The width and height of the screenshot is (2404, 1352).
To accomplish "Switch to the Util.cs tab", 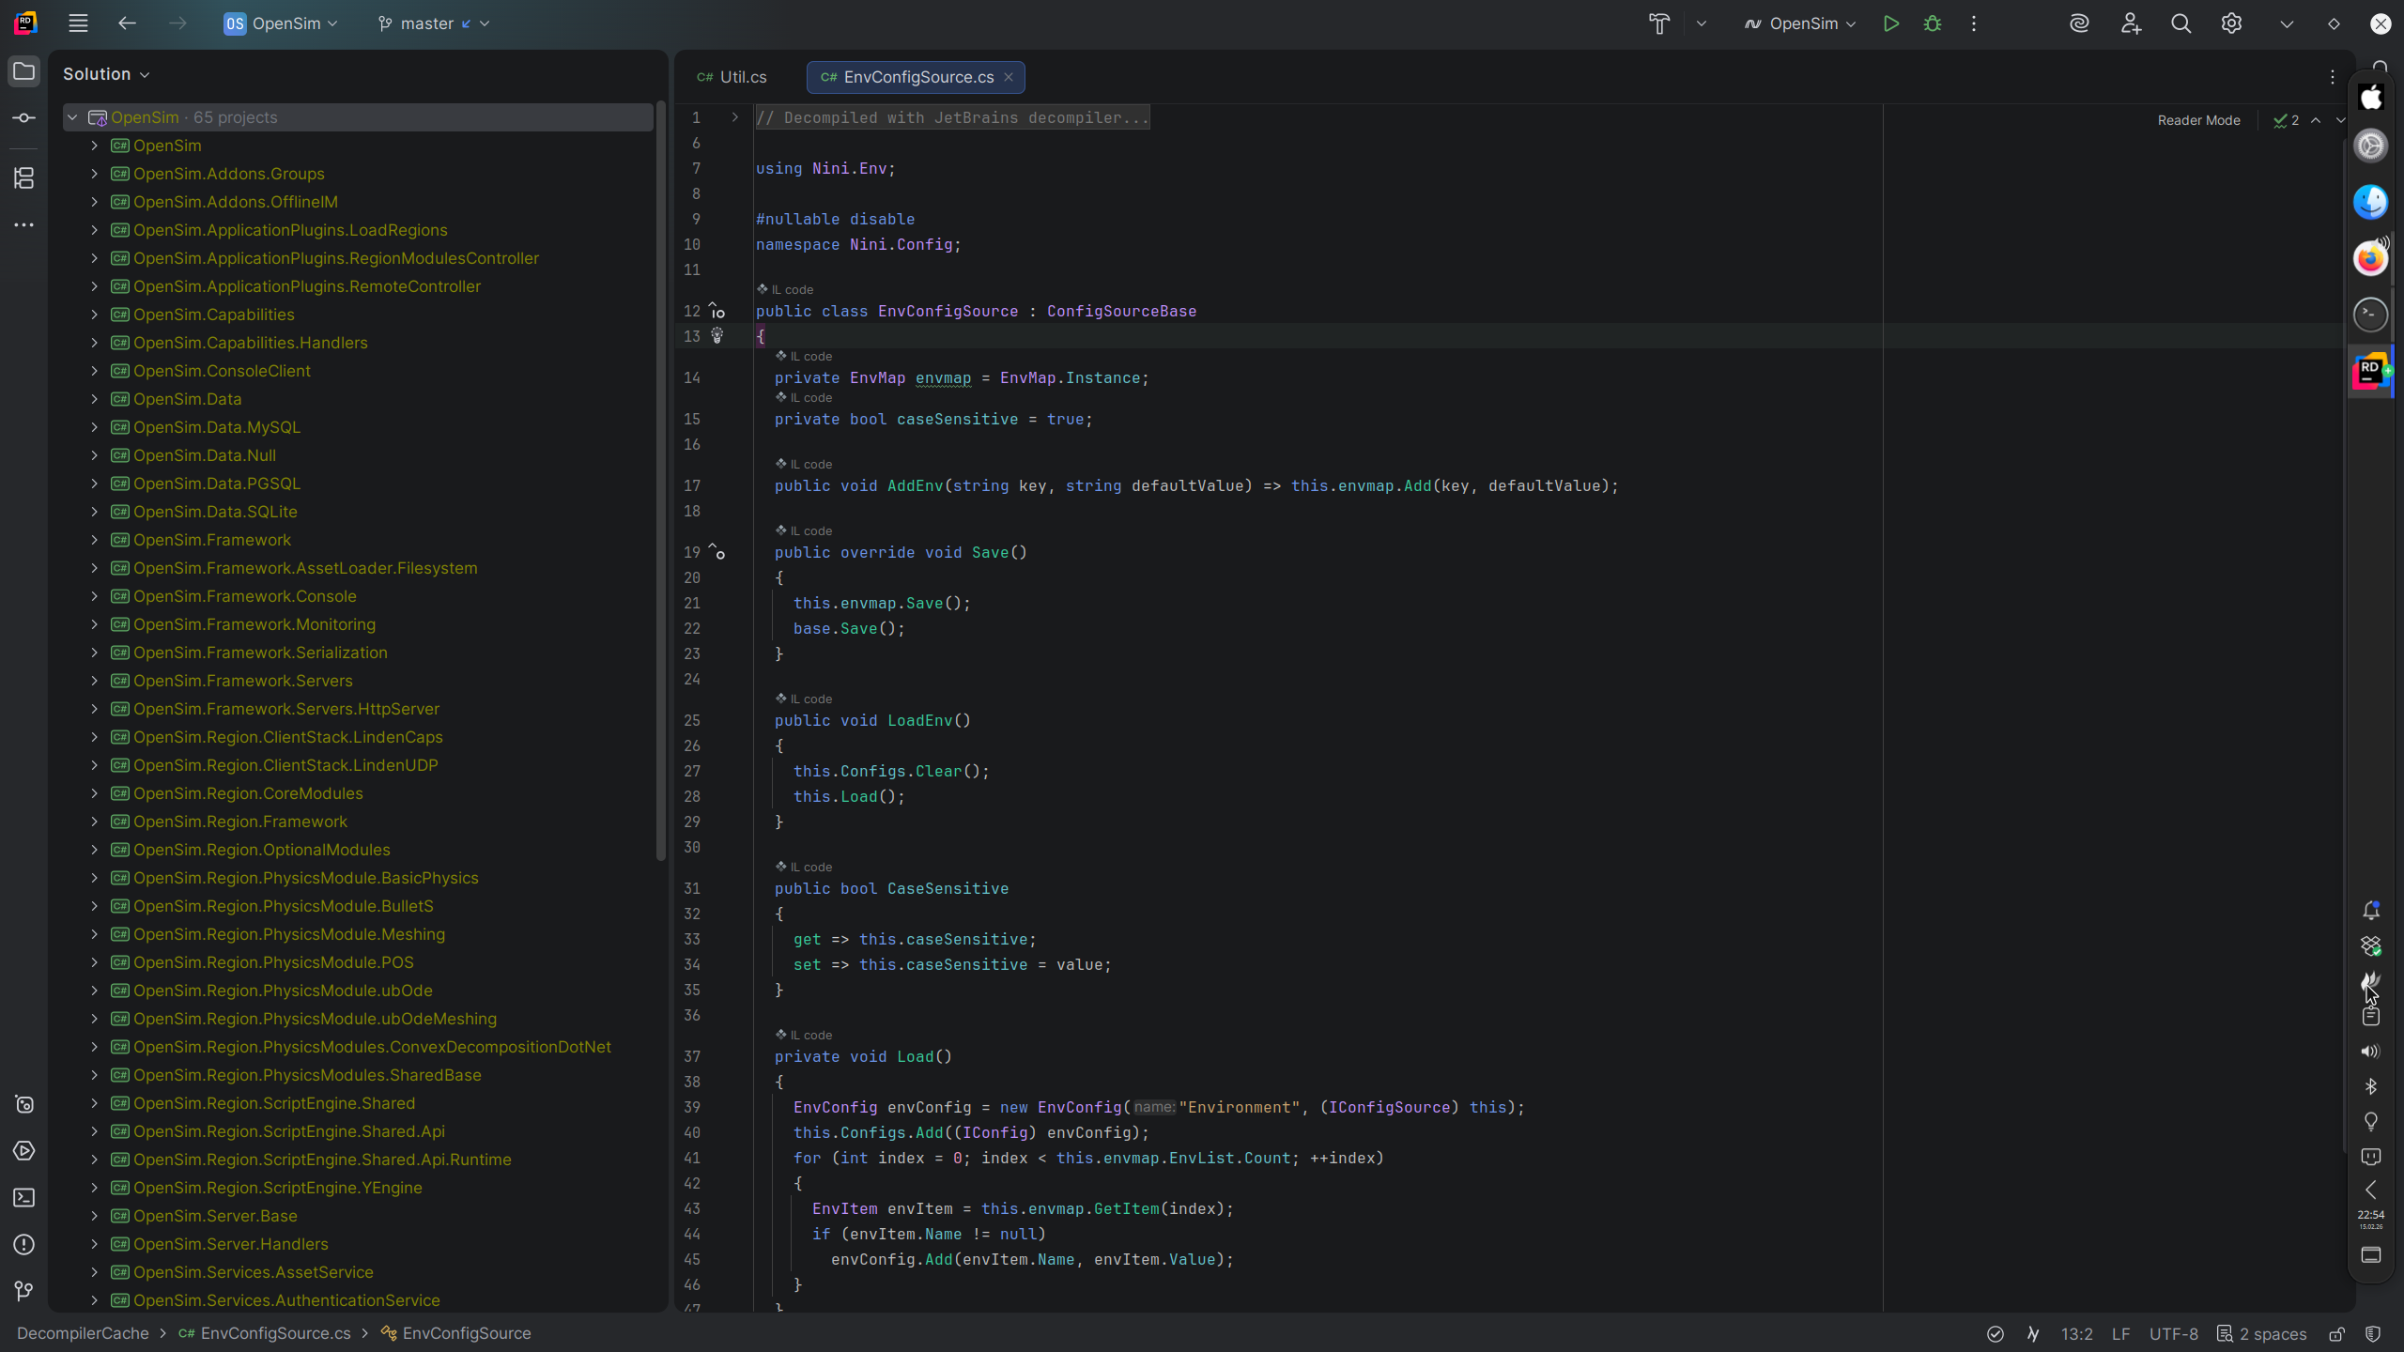I will (x=732, y=77).
